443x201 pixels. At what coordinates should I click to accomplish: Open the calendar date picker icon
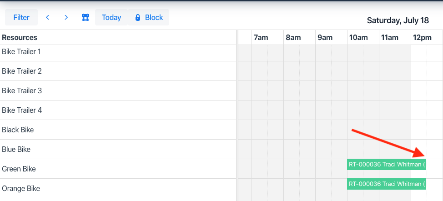pos(85,18)
